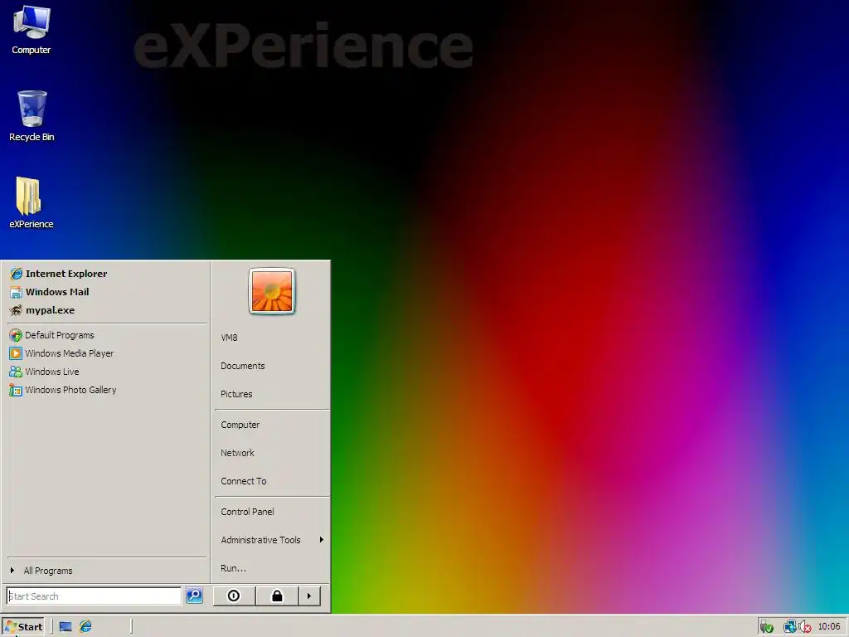Click Show Desktop in Quick Launch
849x637 pixels.
pos(65,627)
